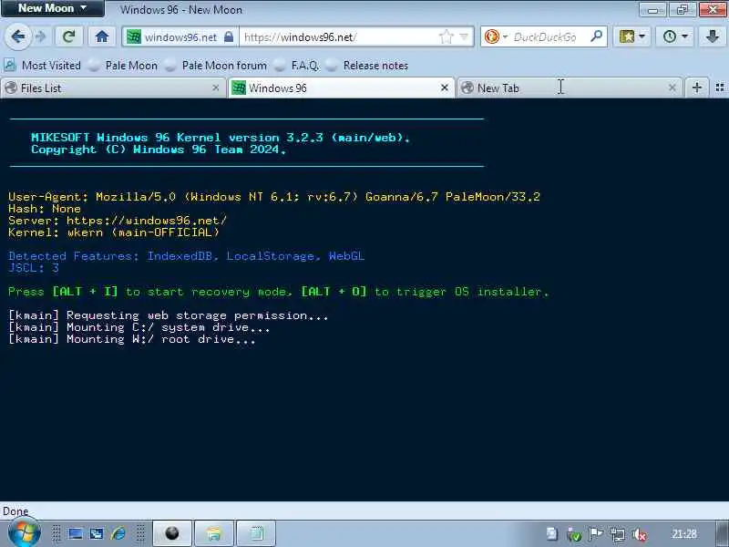Select the New Moon taskbar button
Image resolution: width=729 pixels, height=547 pixels.
pyautogui.click(x=172, y=533)
